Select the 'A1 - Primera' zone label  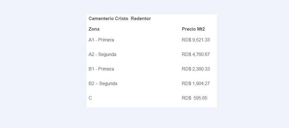click(x=101, y=40)
